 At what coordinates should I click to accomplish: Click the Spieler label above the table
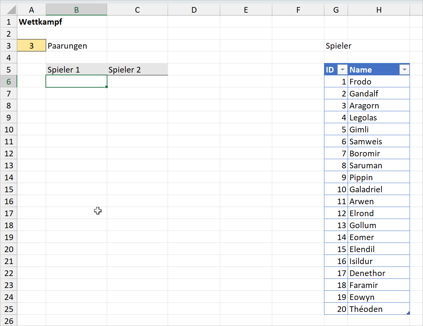pos(336,46)
